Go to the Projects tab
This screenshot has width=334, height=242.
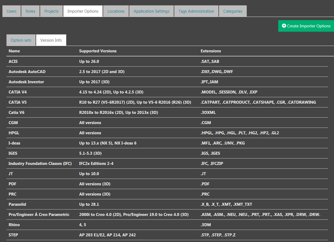51,11
